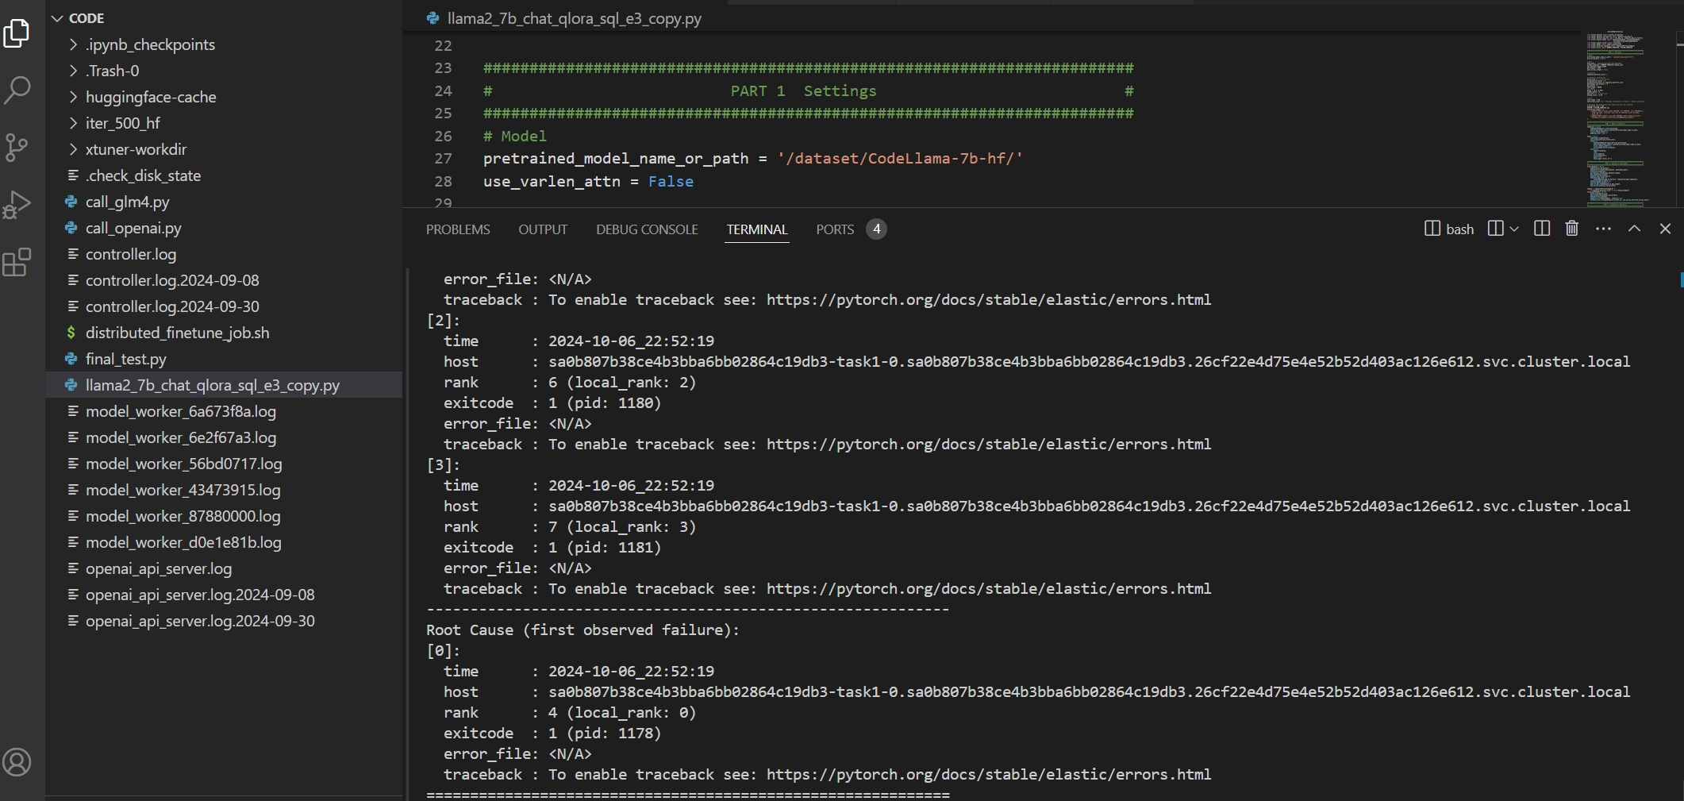Switch to the PROBLEMS tab
This screenshot has width=1684, height=801.
[x=458, y=229]
